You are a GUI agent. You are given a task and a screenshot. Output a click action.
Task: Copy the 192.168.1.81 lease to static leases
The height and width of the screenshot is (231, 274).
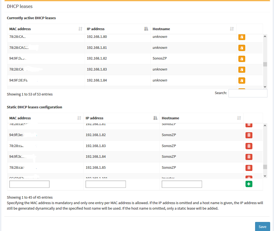(x=242, y=48)
